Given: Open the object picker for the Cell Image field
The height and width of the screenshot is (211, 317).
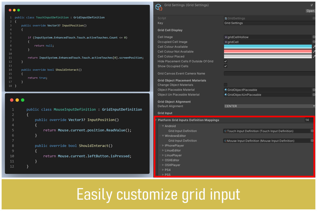Looking at the screenshot, I should [x=314, y=37].
